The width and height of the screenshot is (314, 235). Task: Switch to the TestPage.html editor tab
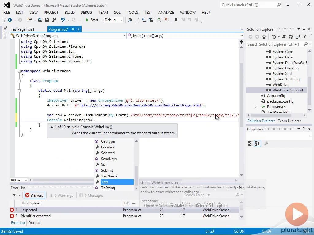coord(22,29)
